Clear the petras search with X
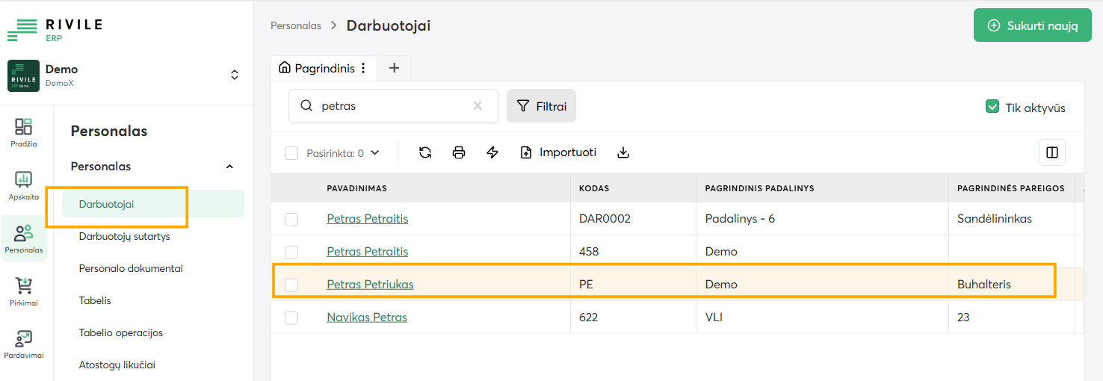The width and height of the screenshot is (1103, 381). tap(478, 106)
